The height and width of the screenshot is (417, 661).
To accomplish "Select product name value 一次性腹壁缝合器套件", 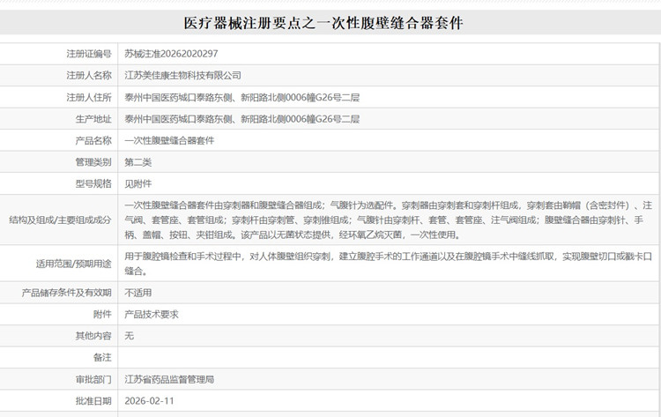I will click(x=169, y=140).
